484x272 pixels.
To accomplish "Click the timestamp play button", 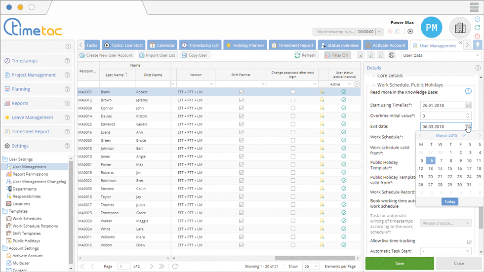I will [410, 32].
